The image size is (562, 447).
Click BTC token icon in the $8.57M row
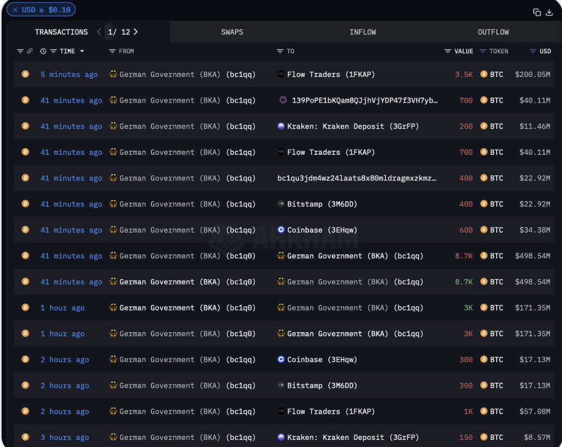[484, 437]
